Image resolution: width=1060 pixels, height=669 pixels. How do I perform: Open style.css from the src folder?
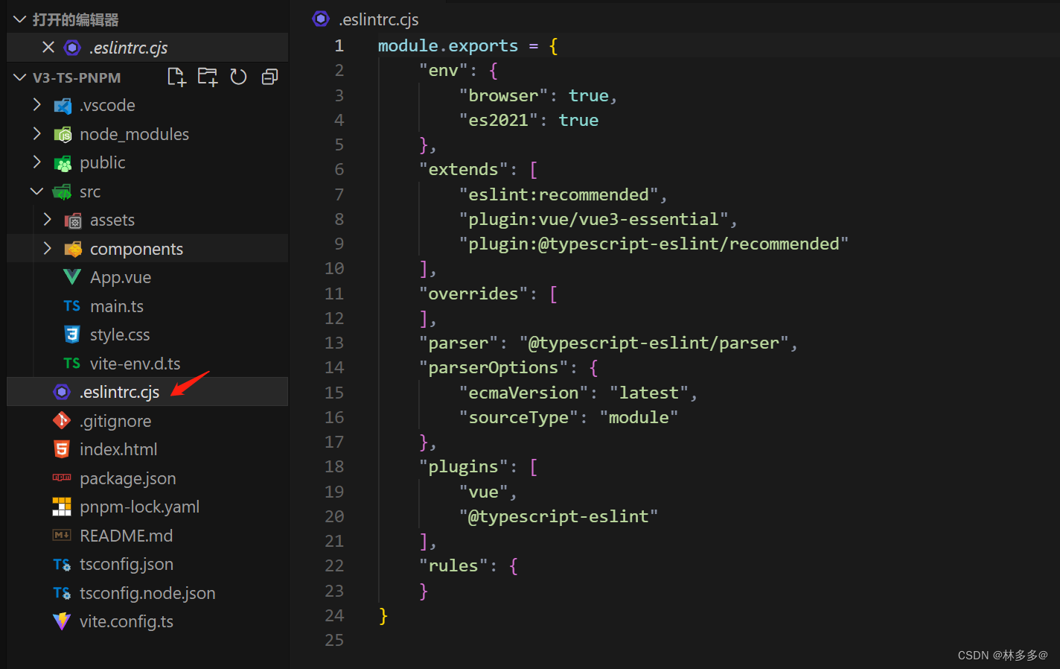(120, 334)
